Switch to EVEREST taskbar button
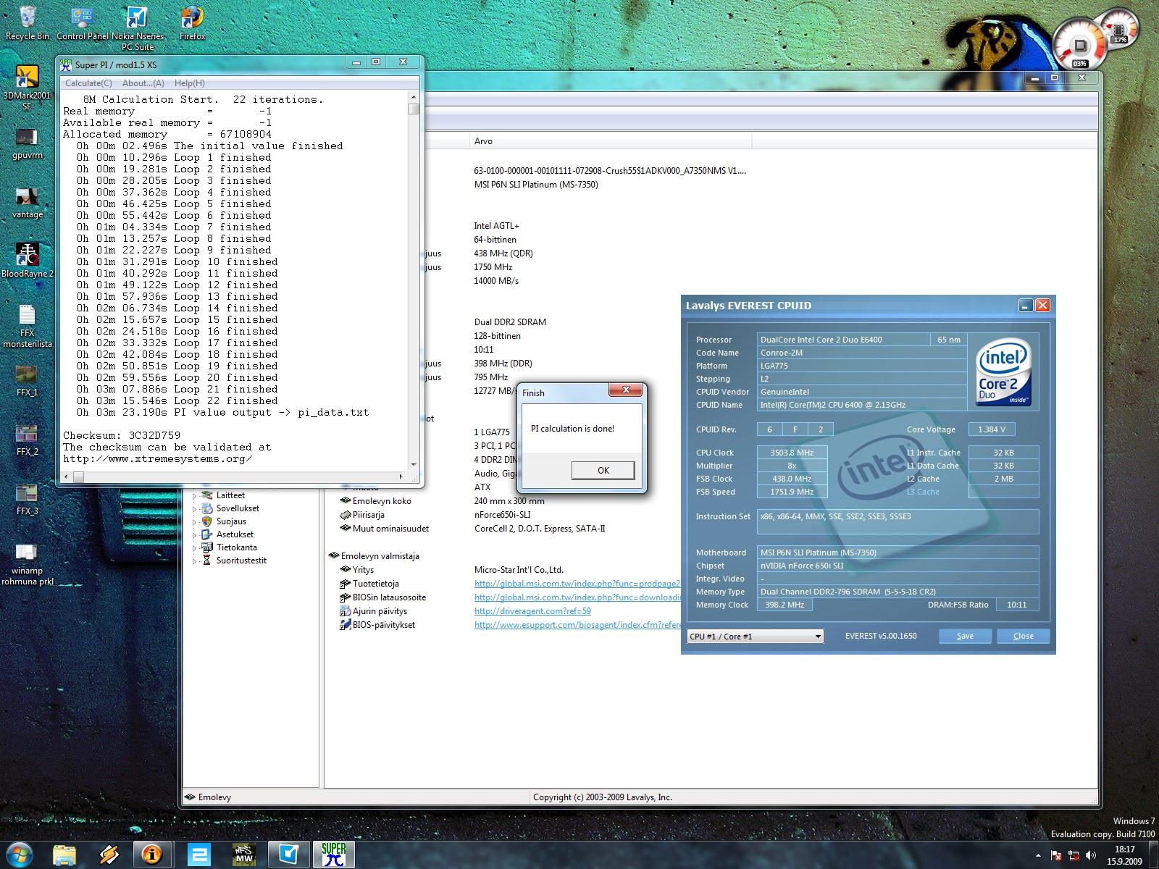This screenshot has width=1159, height=869. click(152, 855)
